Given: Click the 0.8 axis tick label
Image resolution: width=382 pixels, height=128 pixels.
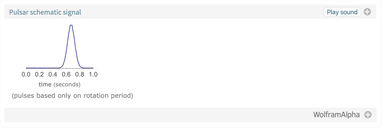Looking at the screenshot, I should (x=80, y=74).
